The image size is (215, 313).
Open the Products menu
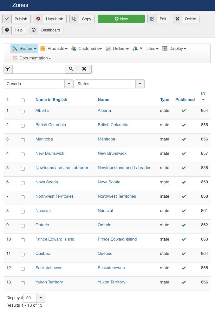pos(54,49)
